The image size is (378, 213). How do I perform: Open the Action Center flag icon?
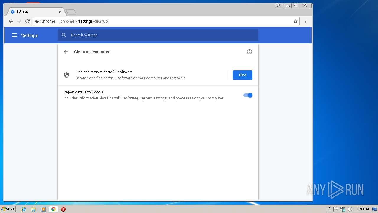pos(336,209)
